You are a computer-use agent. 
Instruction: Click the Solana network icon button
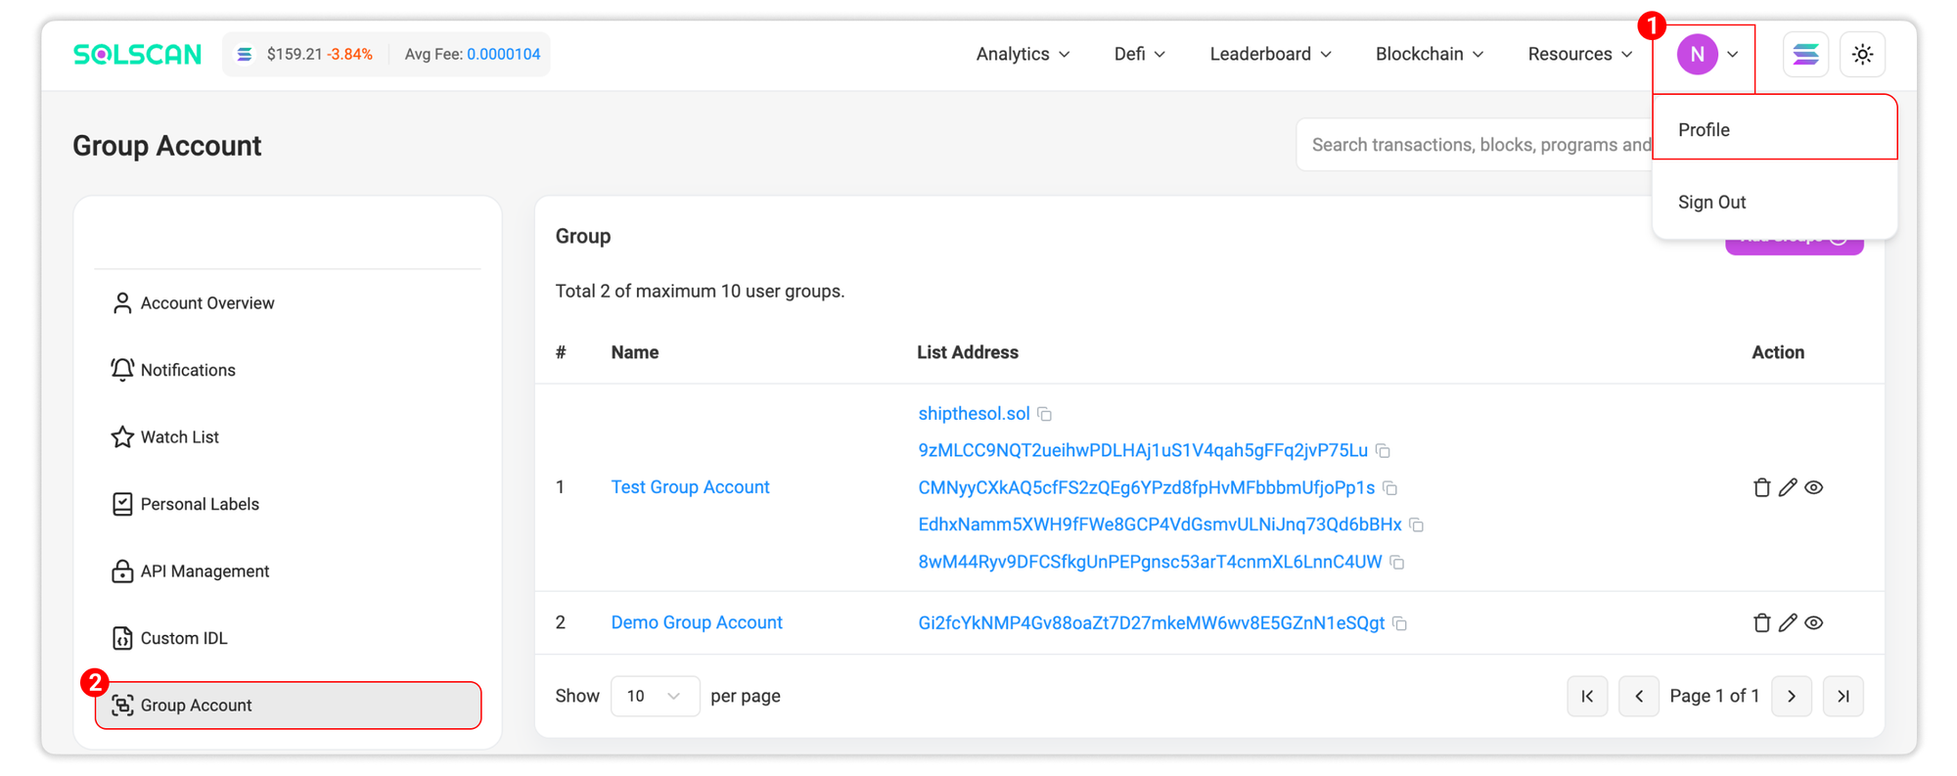1805,54
